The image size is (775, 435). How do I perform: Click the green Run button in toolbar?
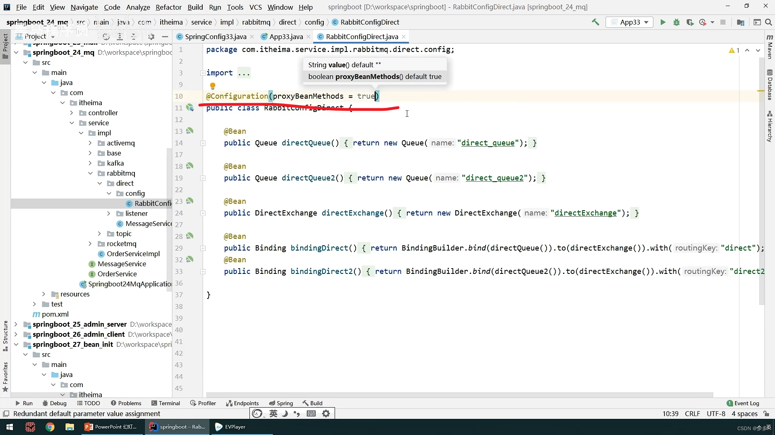click(x=663, y=22)
